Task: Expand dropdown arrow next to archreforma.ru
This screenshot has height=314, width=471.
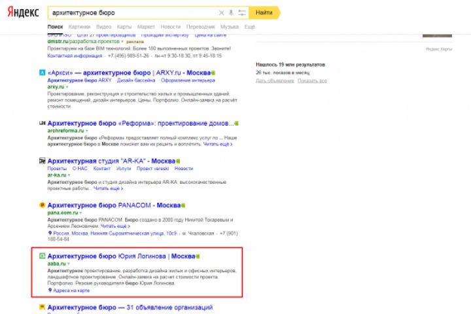Action: tap(87, 131)
